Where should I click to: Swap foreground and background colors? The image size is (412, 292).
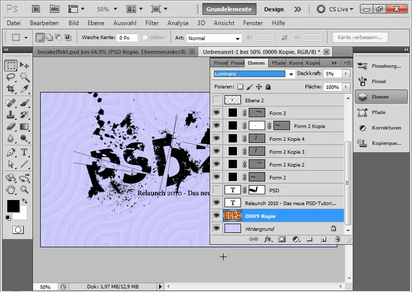pyautogui.click(x=25, y=201)
